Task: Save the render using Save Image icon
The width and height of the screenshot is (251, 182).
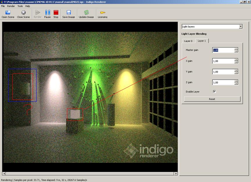Action: click(69, 13)
